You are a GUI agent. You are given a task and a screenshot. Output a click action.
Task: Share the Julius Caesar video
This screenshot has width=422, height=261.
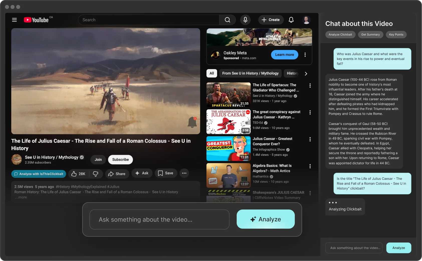coord(117,174)
